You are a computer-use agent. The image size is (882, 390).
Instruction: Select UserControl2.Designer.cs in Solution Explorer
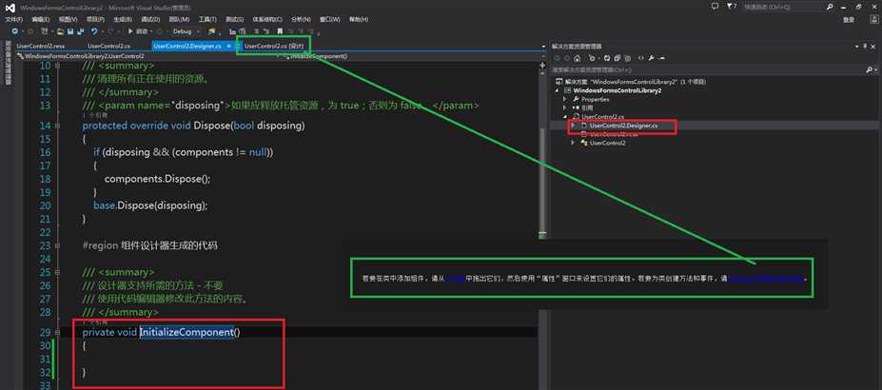(x=623, y=126)
